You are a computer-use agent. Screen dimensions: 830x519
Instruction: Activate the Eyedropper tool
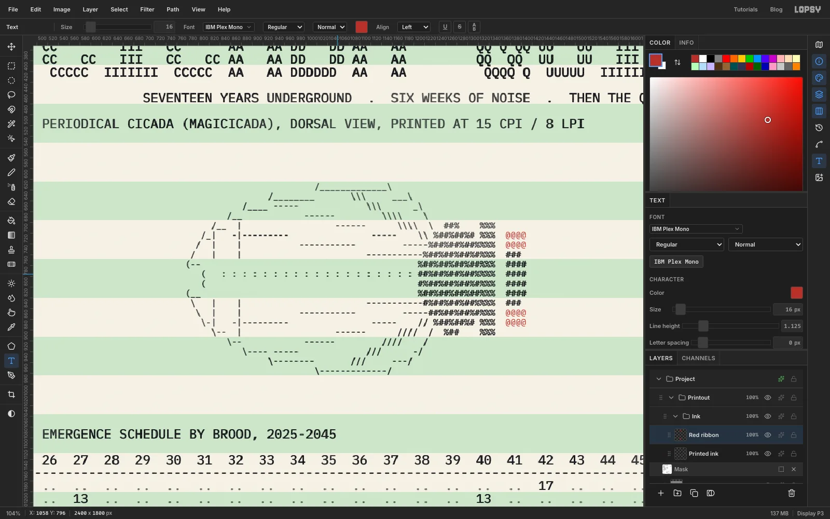[x=11, y=327]
